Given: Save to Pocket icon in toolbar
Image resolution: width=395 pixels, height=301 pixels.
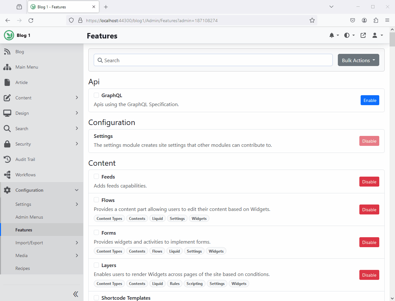Looking at the screenshot, I should point(353,20).
